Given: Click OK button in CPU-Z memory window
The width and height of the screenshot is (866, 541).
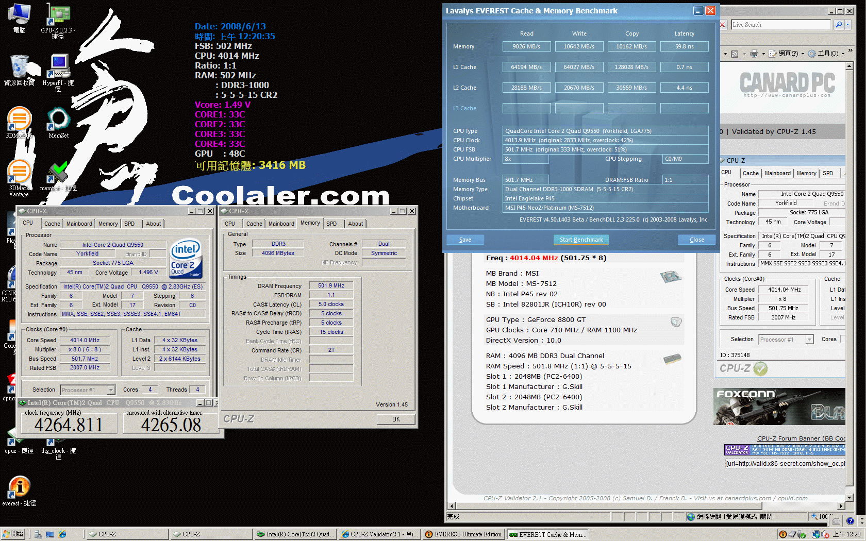Looking at the screenshot, I should click(396, 419).
